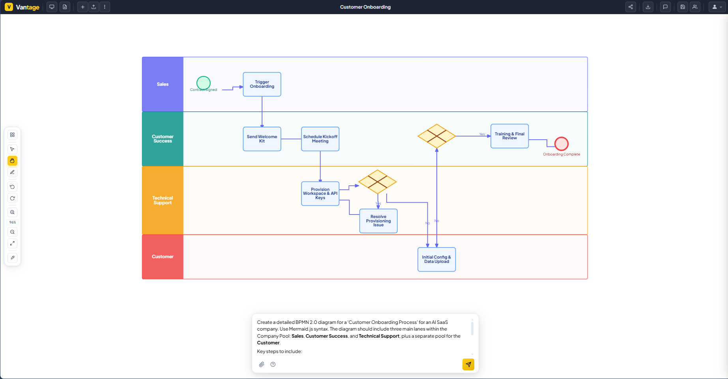Open the three-dot more options menu
The image size is (728, 379).
tap(105, 7)
